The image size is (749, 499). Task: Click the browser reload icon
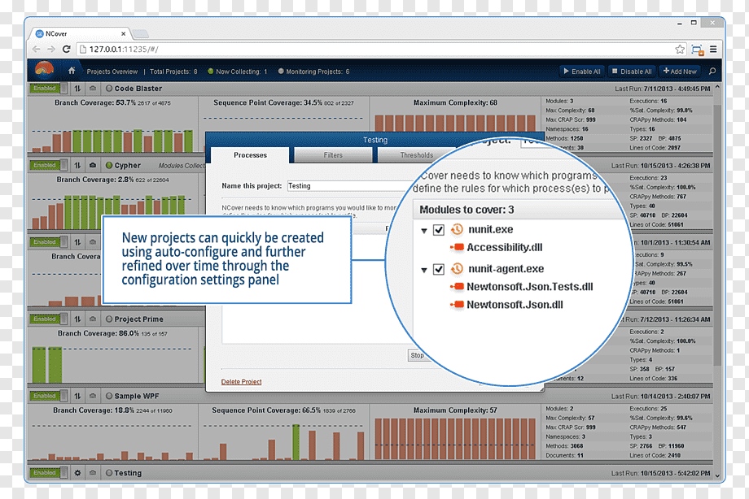tap(67, 49)
